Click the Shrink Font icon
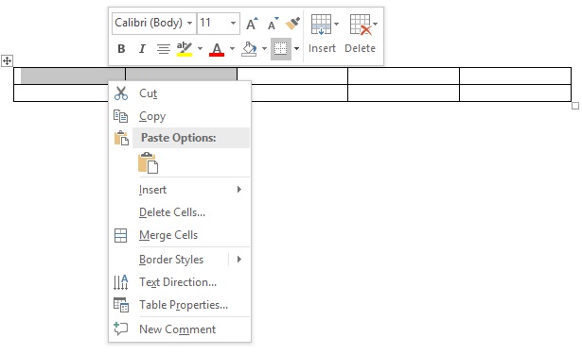Screen dimensions: 582x354 tap(273, 24)
